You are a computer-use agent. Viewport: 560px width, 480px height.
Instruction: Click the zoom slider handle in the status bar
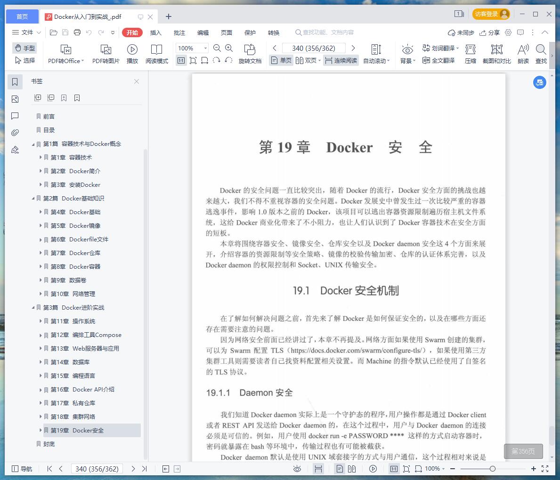click(x=493, y=469)
